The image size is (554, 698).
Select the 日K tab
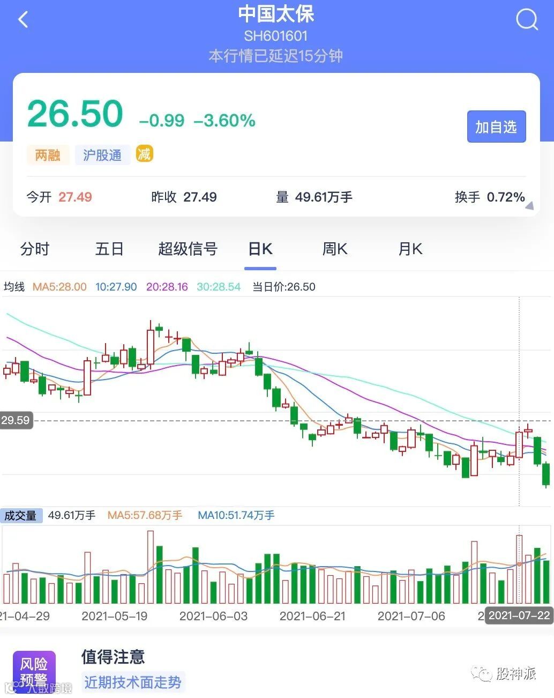click(260, 249)
